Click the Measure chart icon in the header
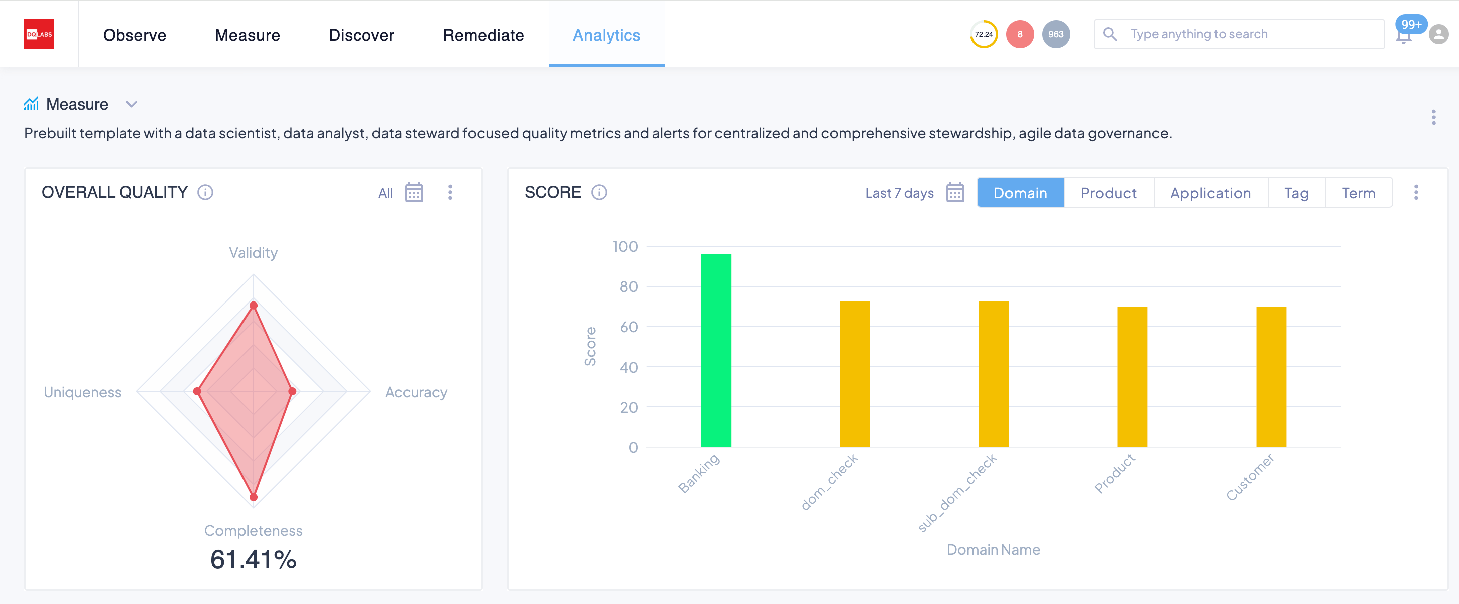 point(31,103)
